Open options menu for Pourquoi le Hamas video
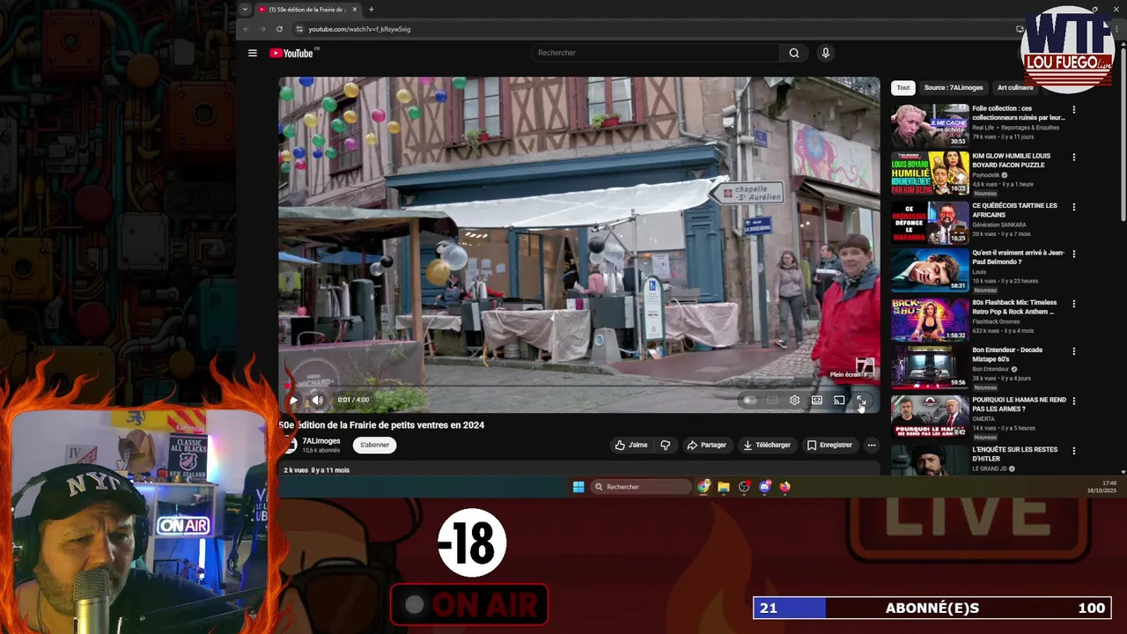Image resolution: width=1127 pixels, height=634 pixels. (x=1073, y=401)
